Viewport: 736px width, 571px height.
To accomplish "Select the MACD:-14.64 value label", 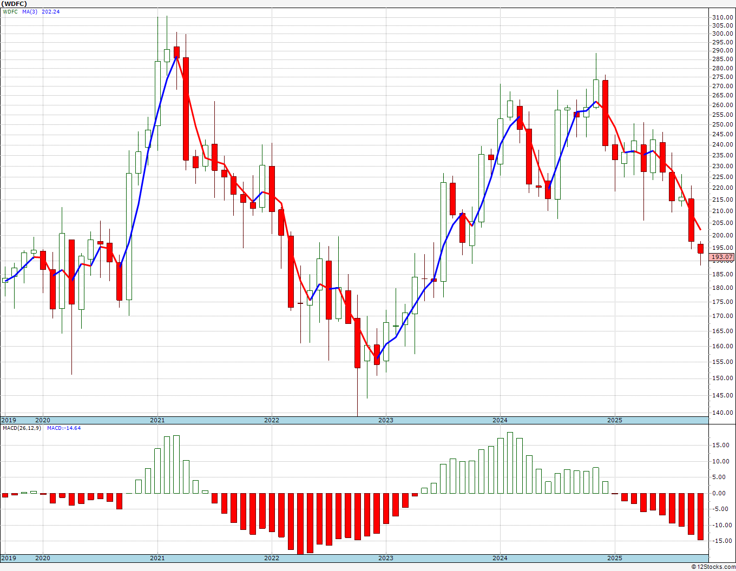I will coord(64,428).
